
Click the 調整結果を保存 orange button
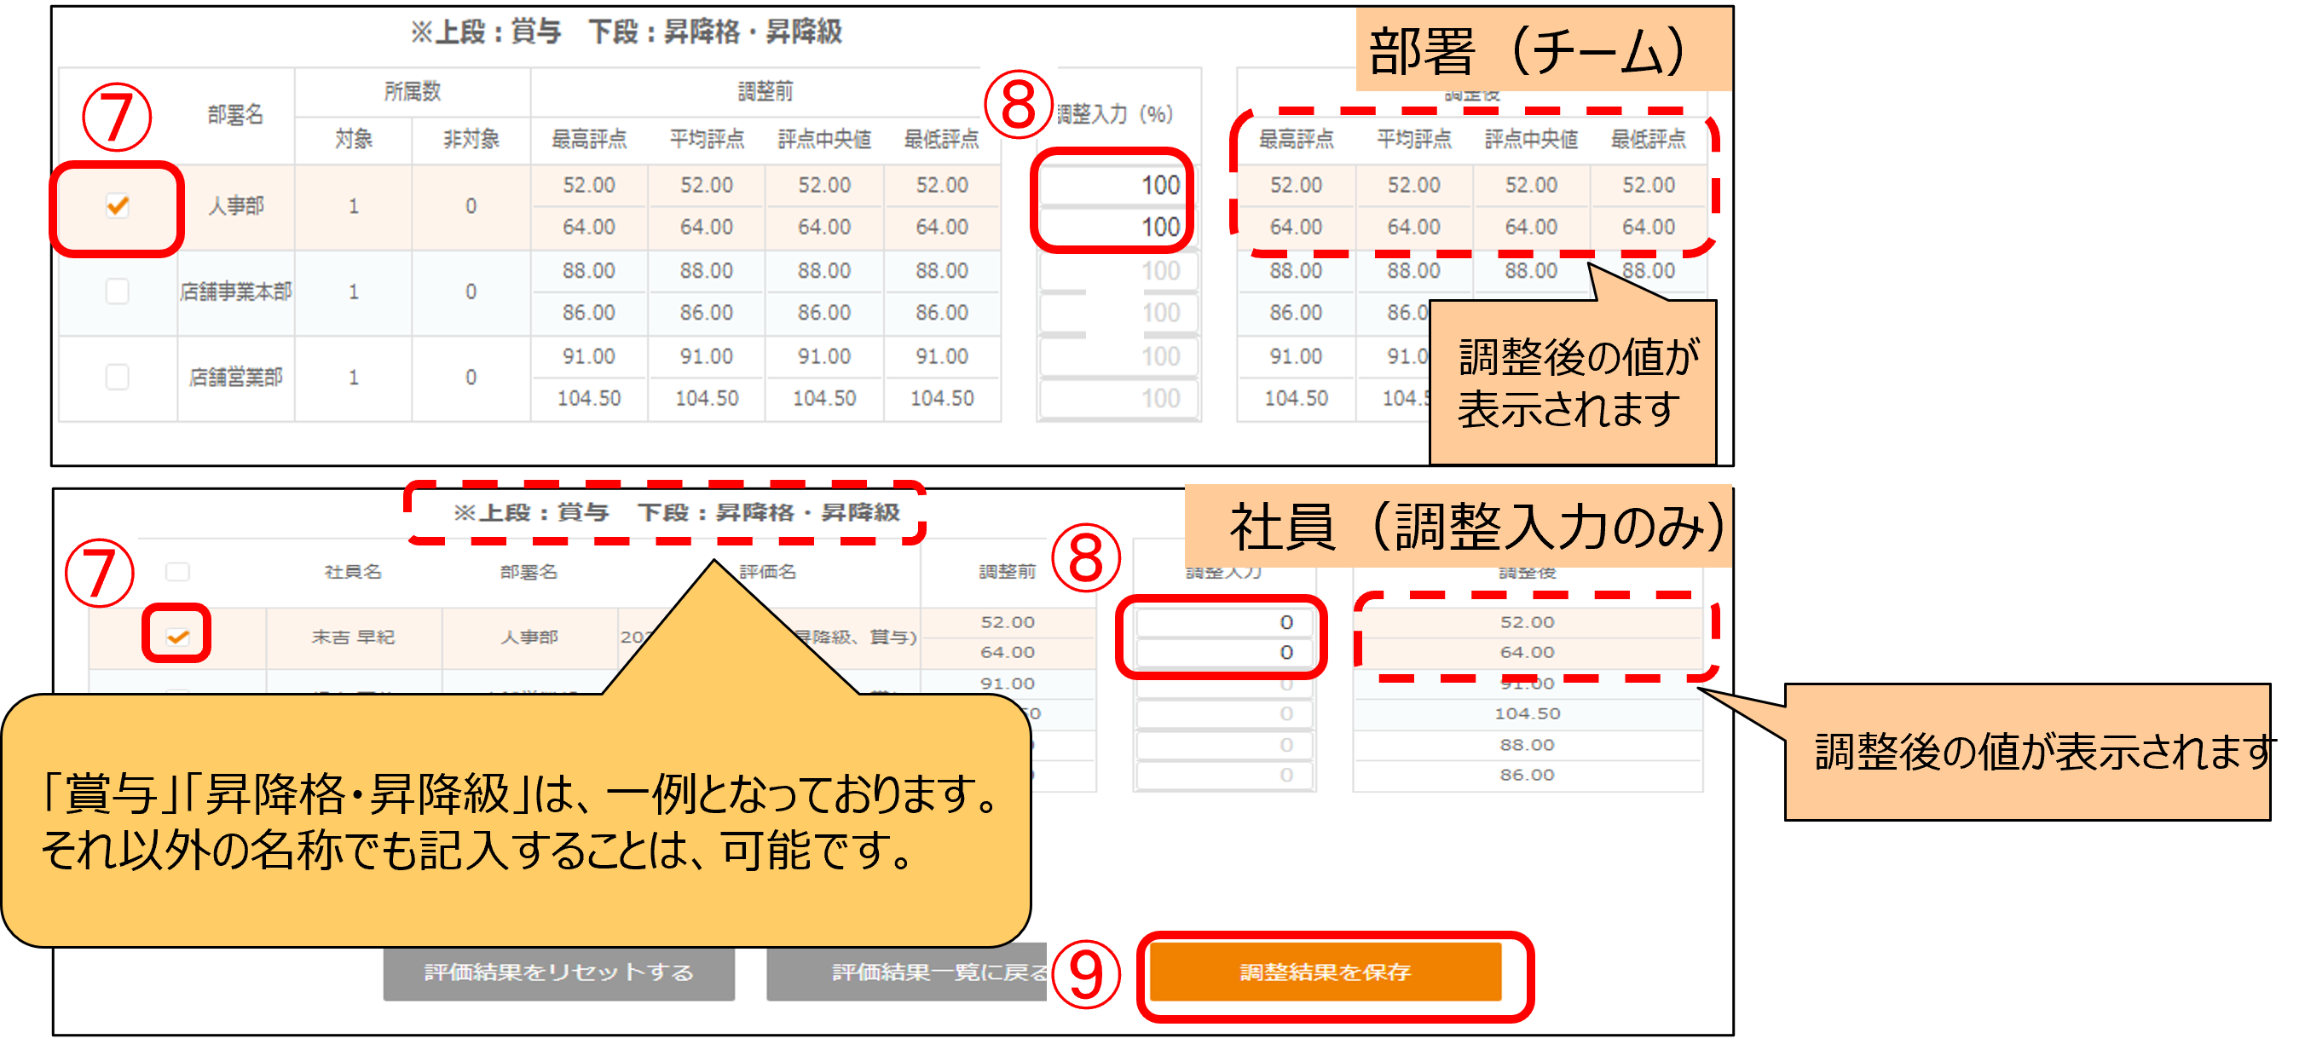coord(1326,972)
